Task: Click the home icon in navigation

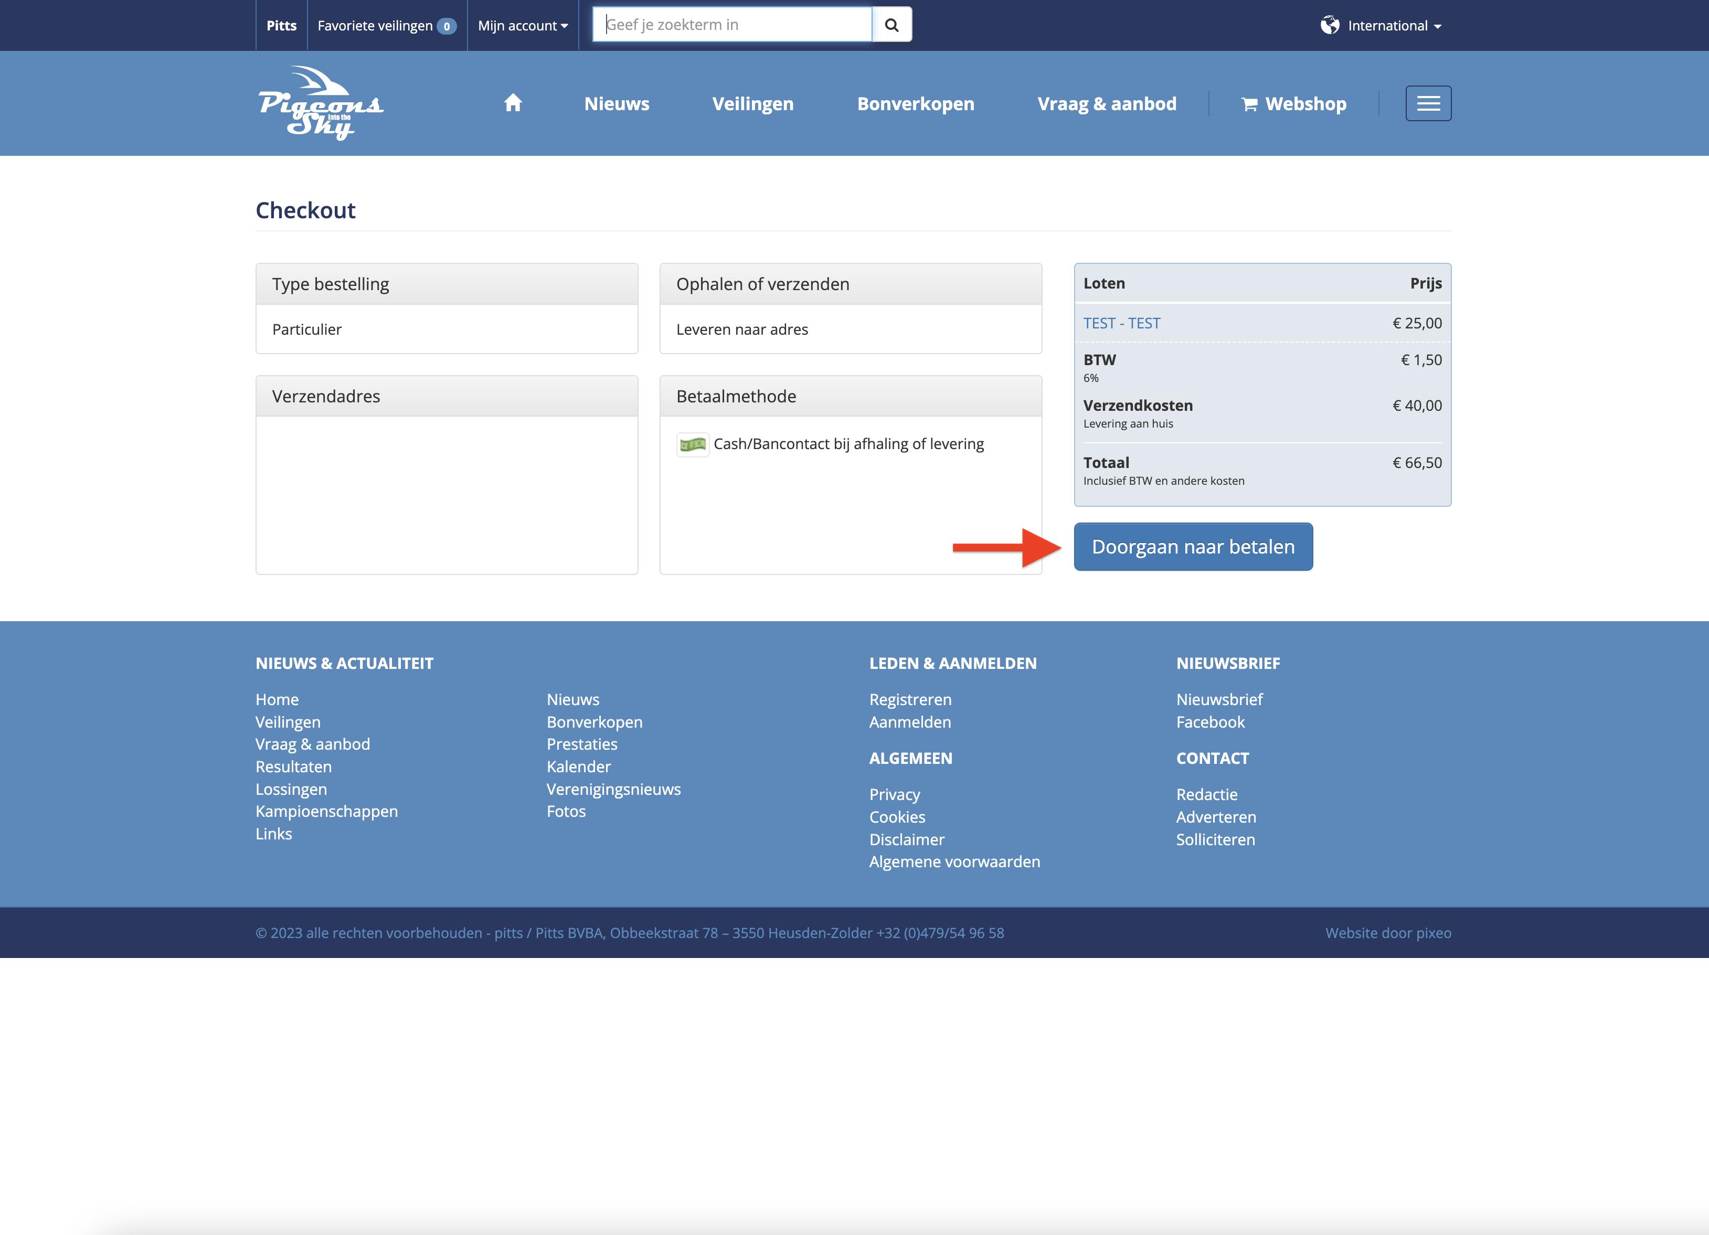Action: click(513, 103)
